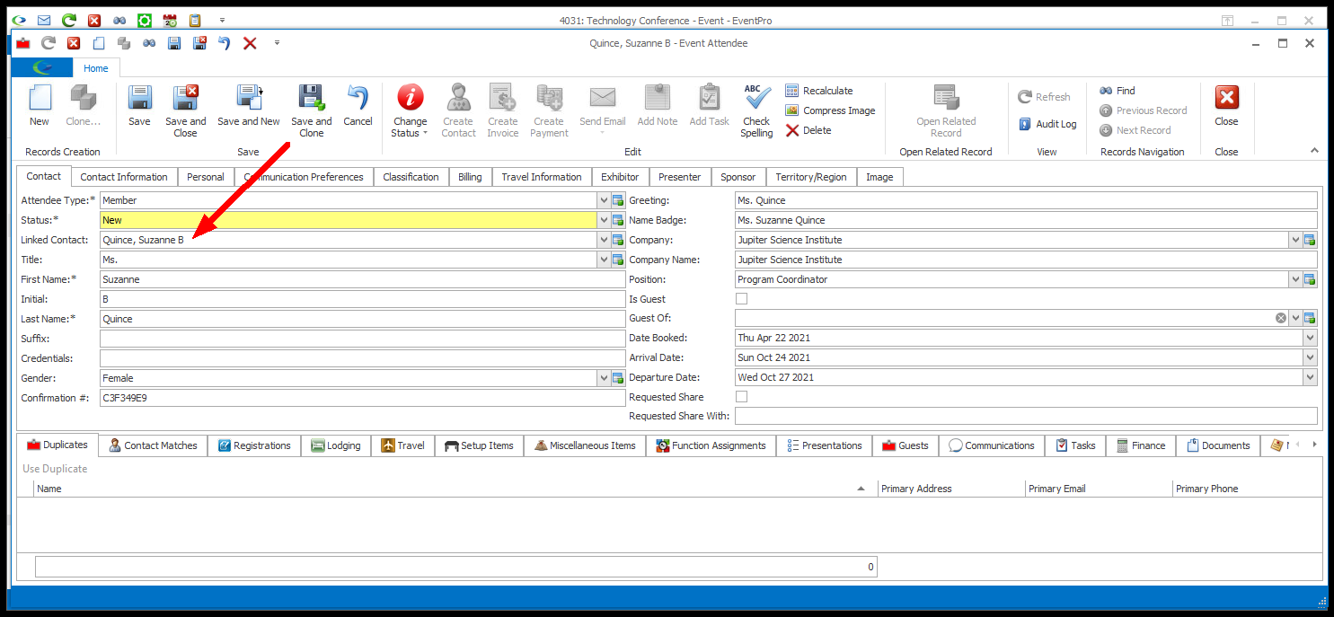Open the Lodging bottom tab
The height and width of the screenshot is (617, 1334).
336,445
